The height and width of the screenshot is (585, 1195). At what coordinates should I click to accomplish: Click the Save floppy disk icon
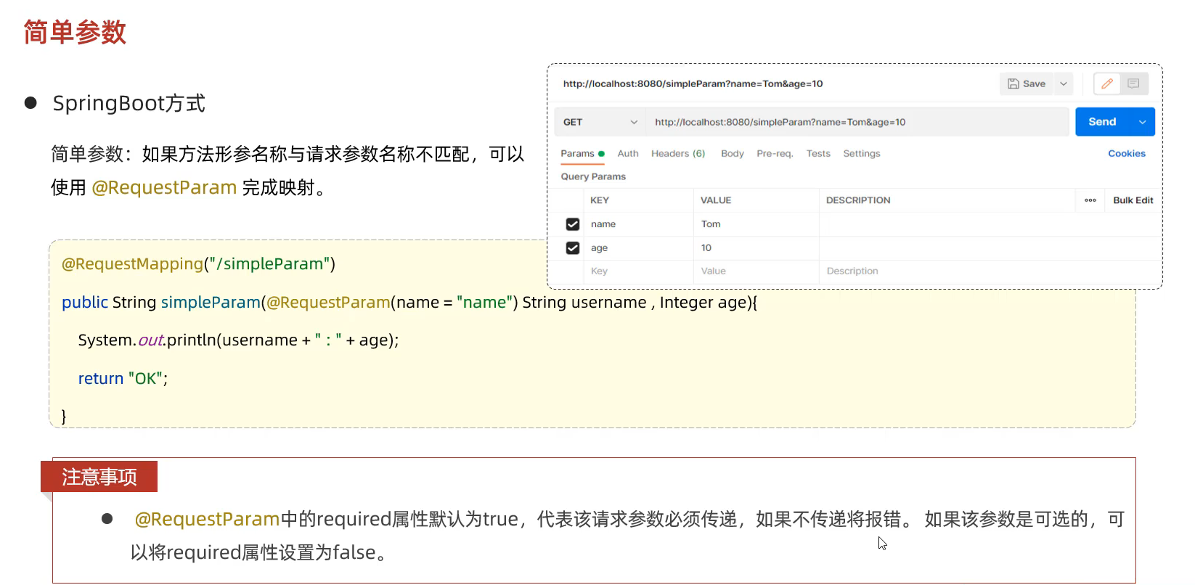tap(1013, 84)
